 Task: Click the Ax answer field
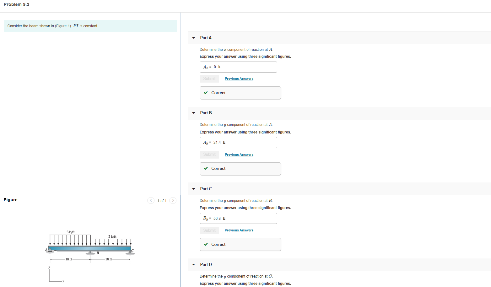point(238,67)
